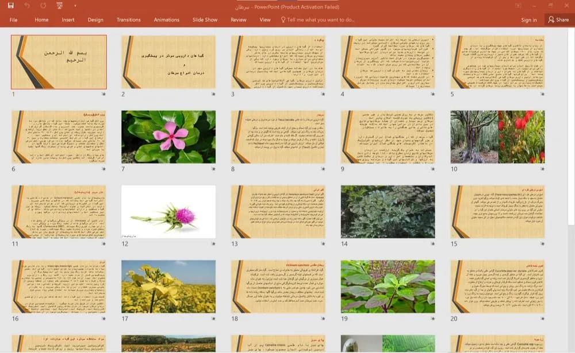Click the animation star under slide 16

pyautogui.click(x=103, y=319)
